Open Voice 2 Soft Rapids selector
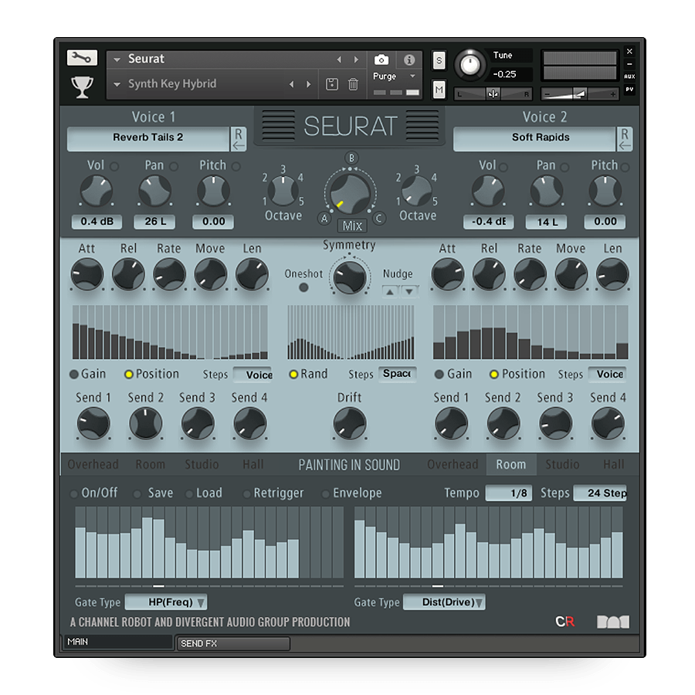Screen dimensions: 695x695 [534, 138]
